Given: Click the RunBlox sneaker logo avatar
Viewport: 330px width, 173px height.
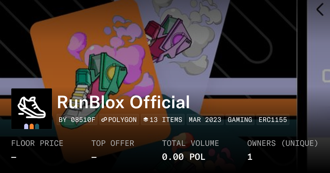Looking at the screenshot, I should click(32, 109).
